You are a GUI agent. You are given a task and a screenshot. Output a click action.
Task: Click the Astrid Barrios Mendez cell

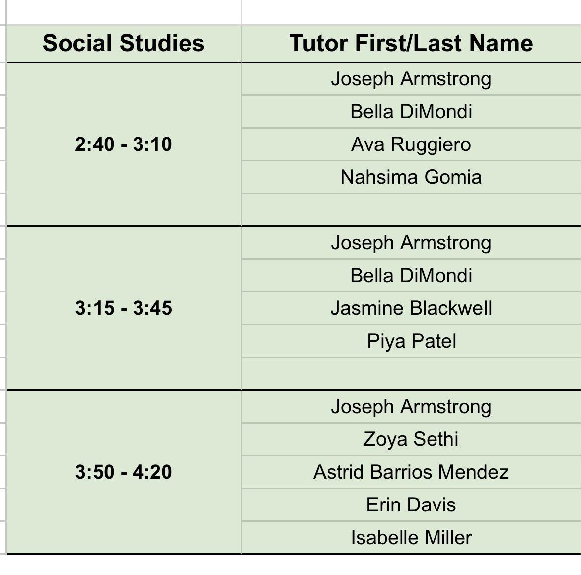411,472
